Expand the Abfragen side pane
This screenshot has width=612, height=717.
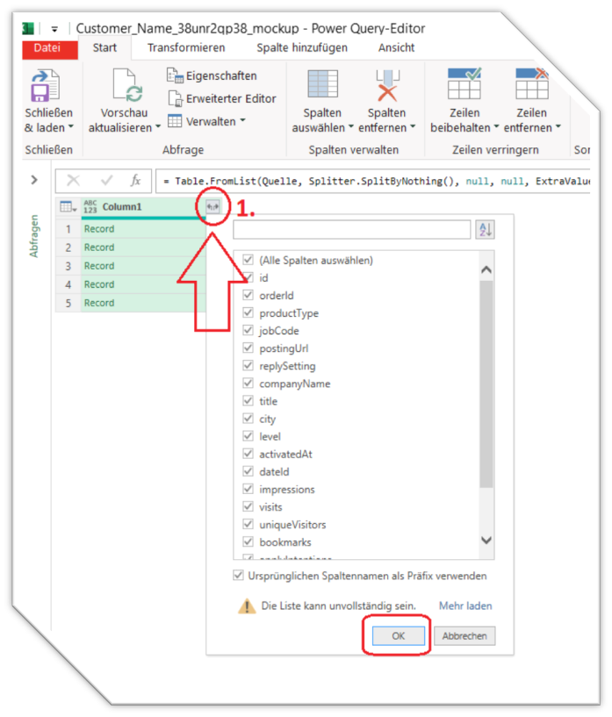click(x=34, y=180)
